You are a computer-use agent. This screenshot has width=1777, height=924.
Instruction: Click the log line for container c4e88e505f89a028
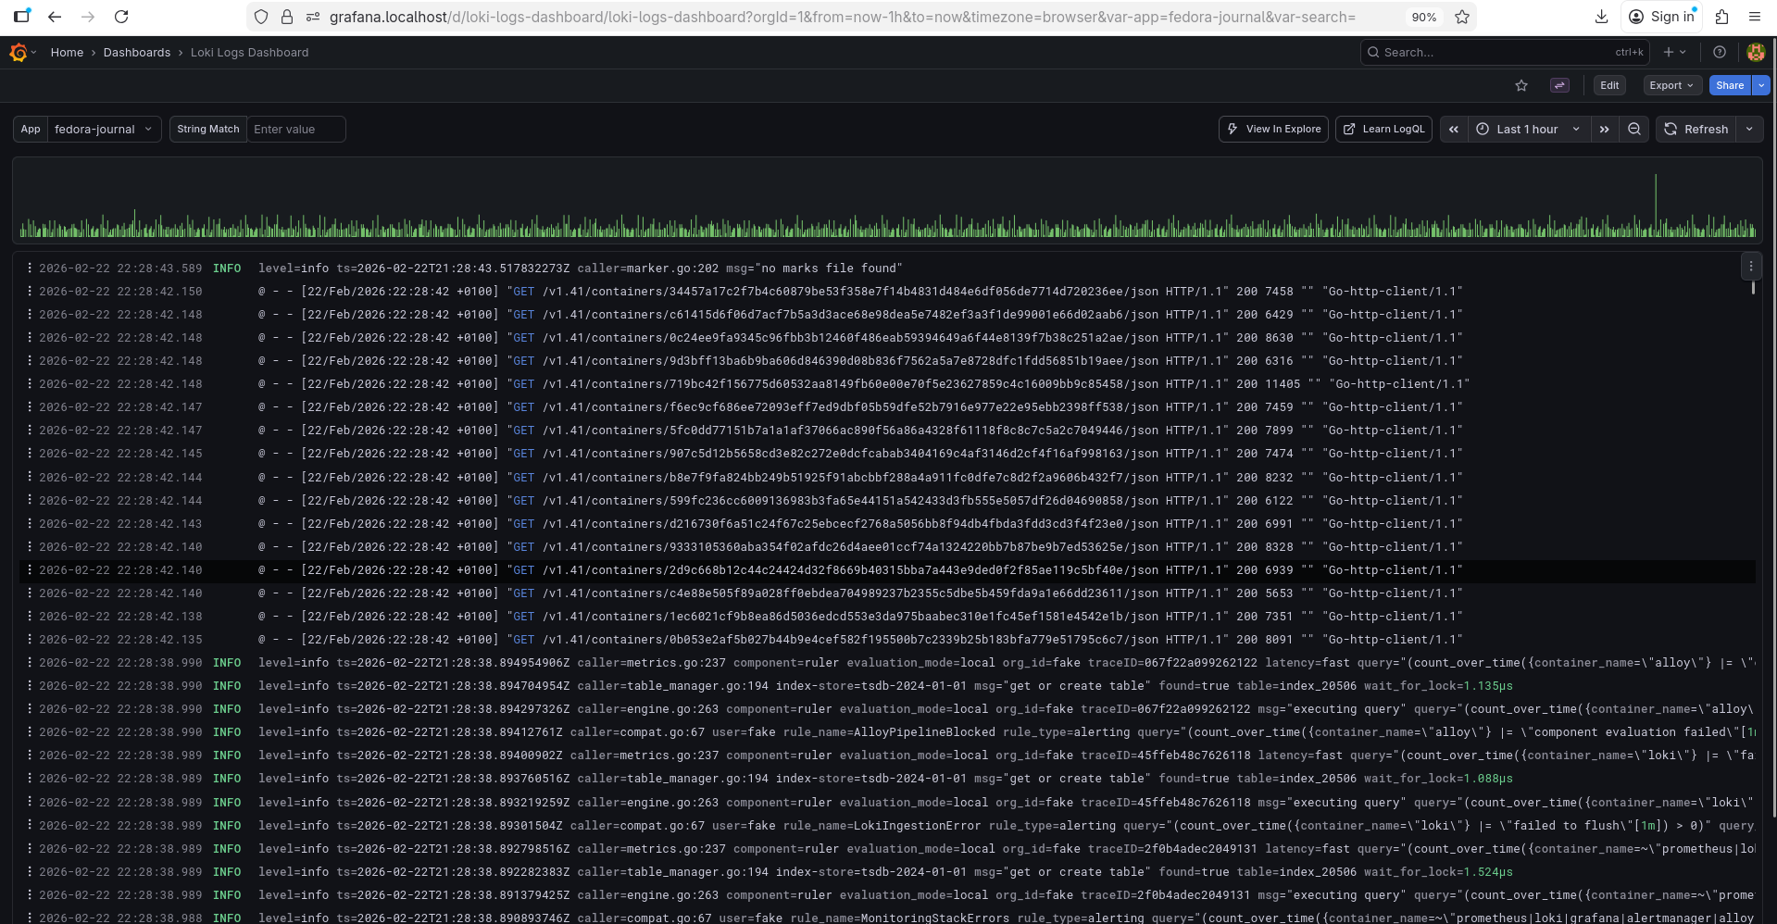(887, 593)
